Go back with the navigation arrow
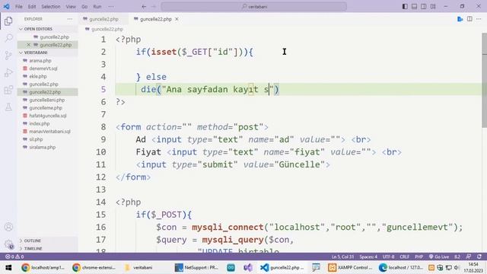Screen dimensions: 487x274 pos(144,7)
